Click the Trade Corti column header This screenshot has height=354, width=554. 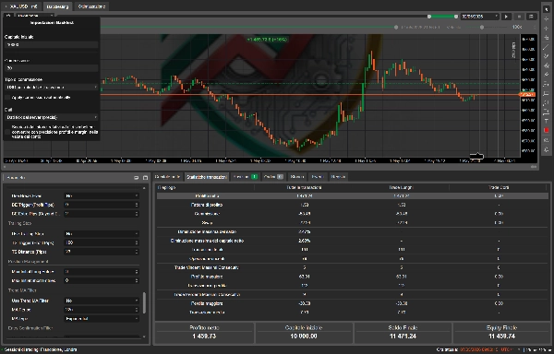click(499, 187)
